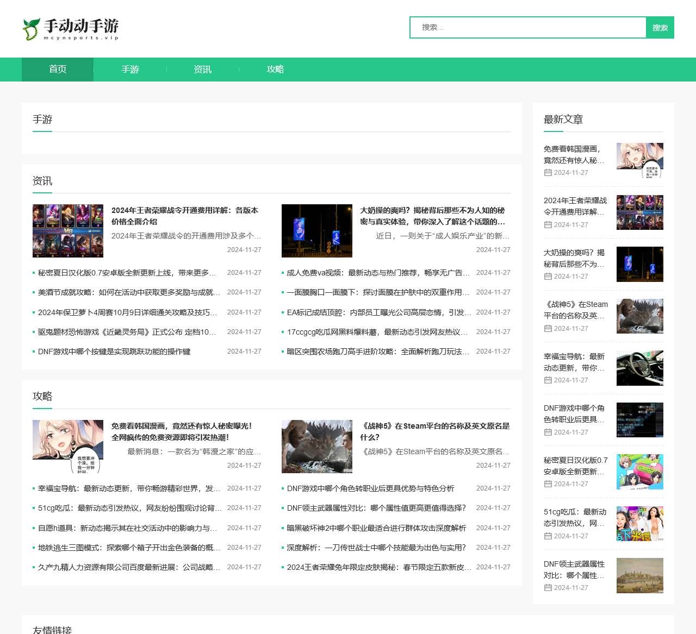Open 地铁逃生三图模式 list item
Viewport: 696px width, 634px height.
129,548
